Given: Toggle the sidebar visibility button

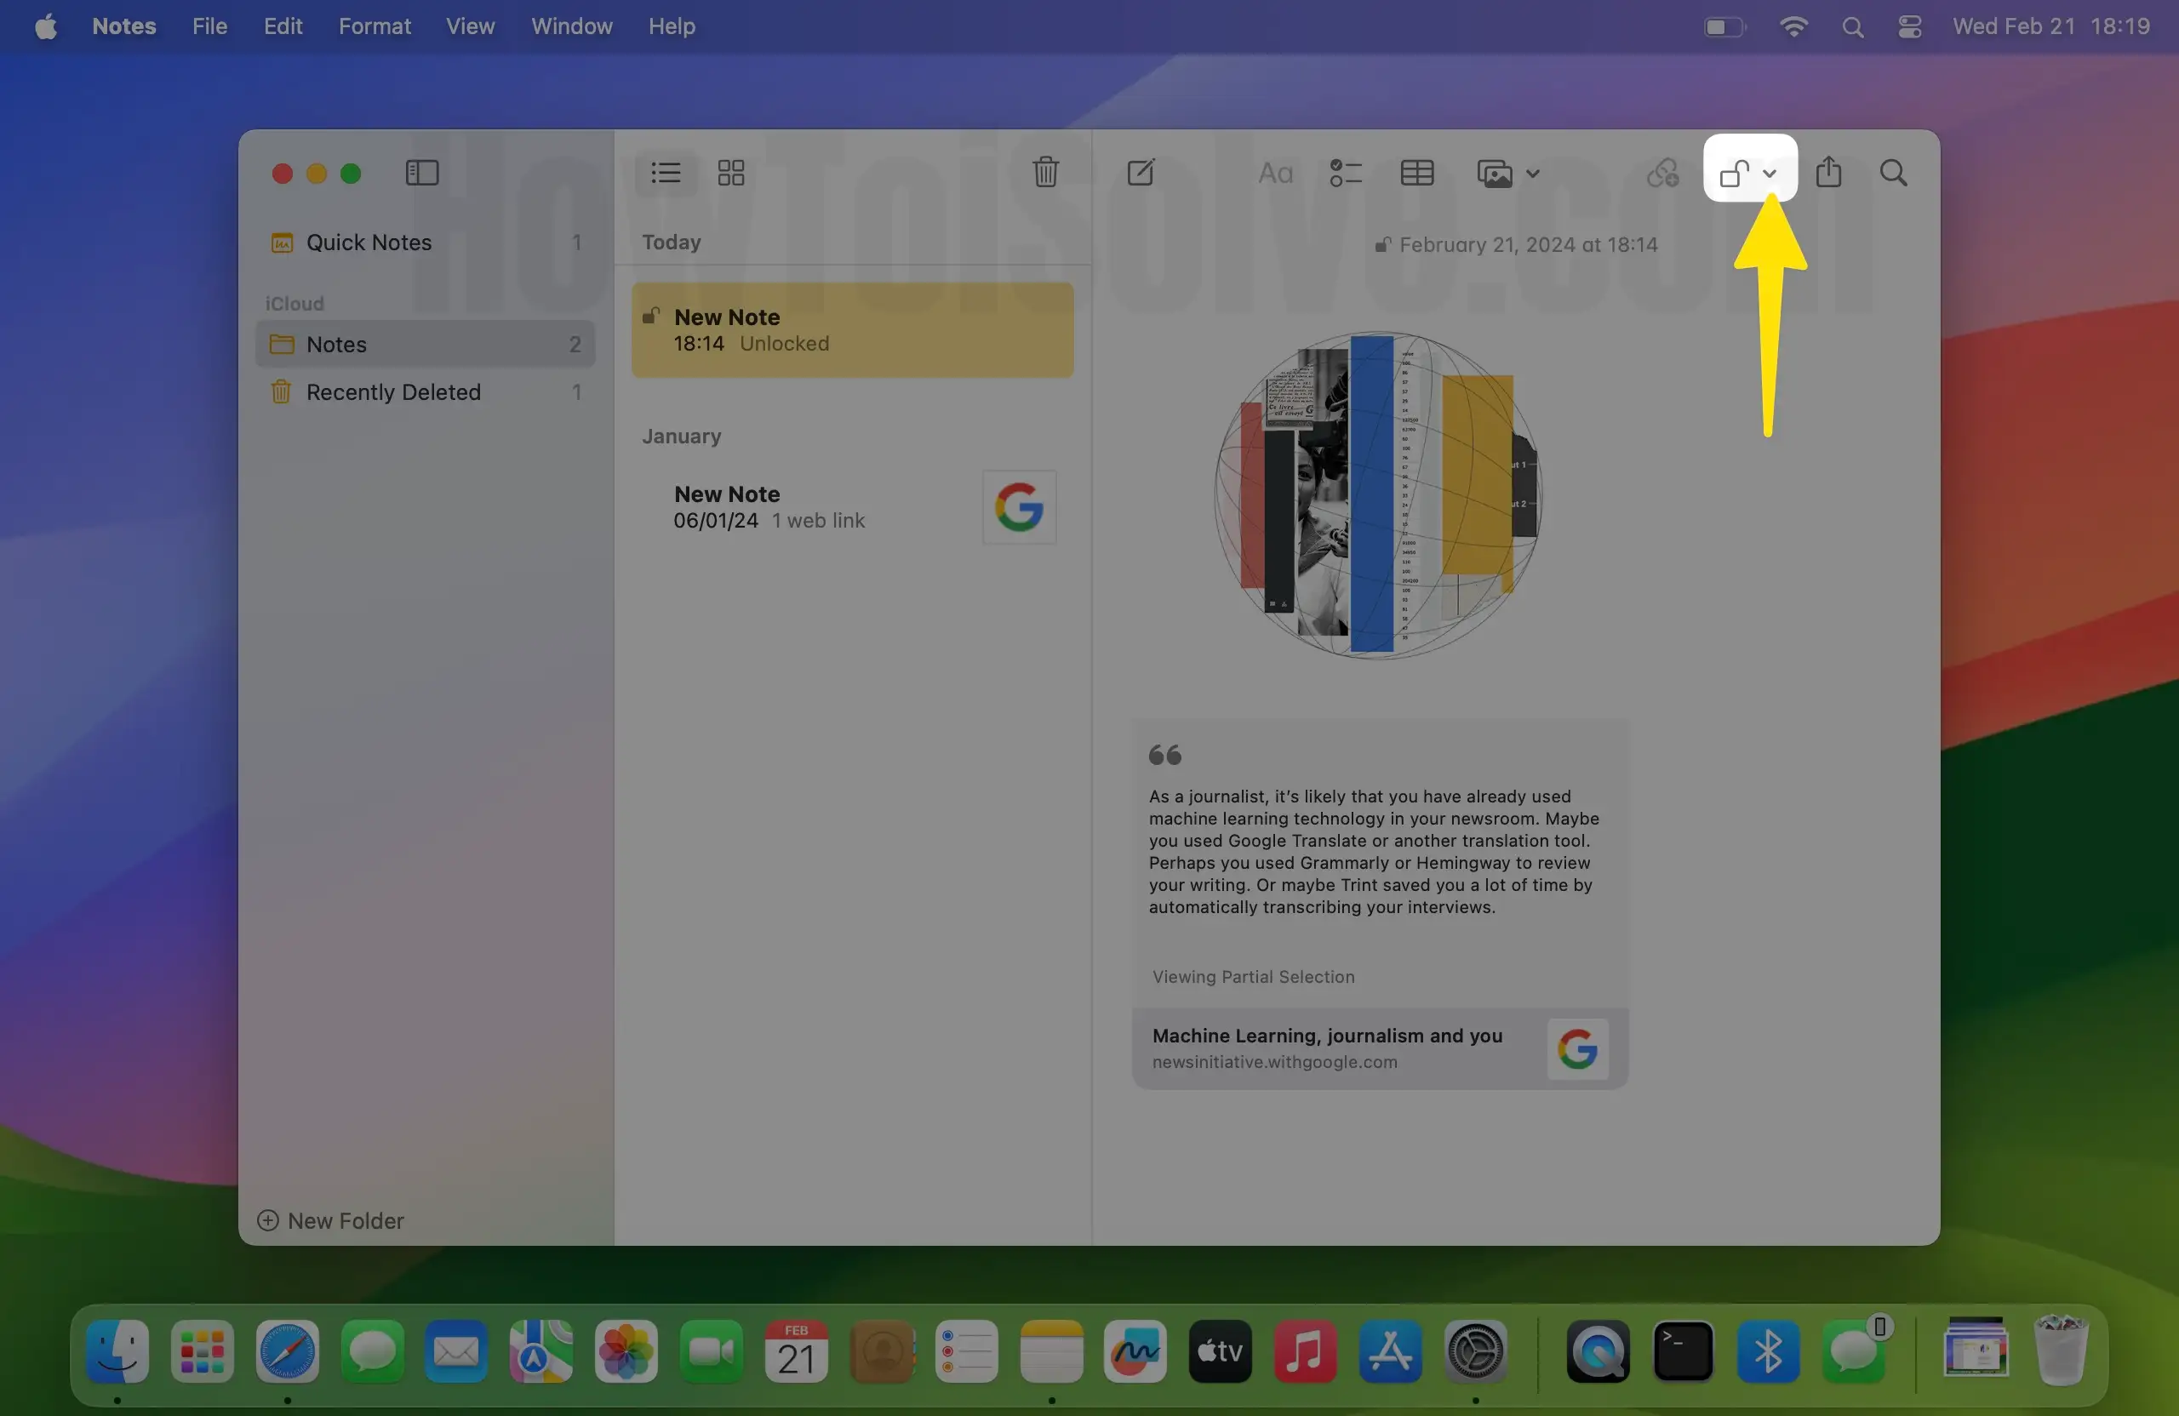Looking at the screenshot, I should coord(422,173).
